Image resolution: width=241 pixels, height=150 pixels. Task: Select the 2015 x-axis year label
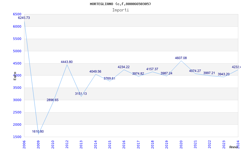(x=110, y=145)
